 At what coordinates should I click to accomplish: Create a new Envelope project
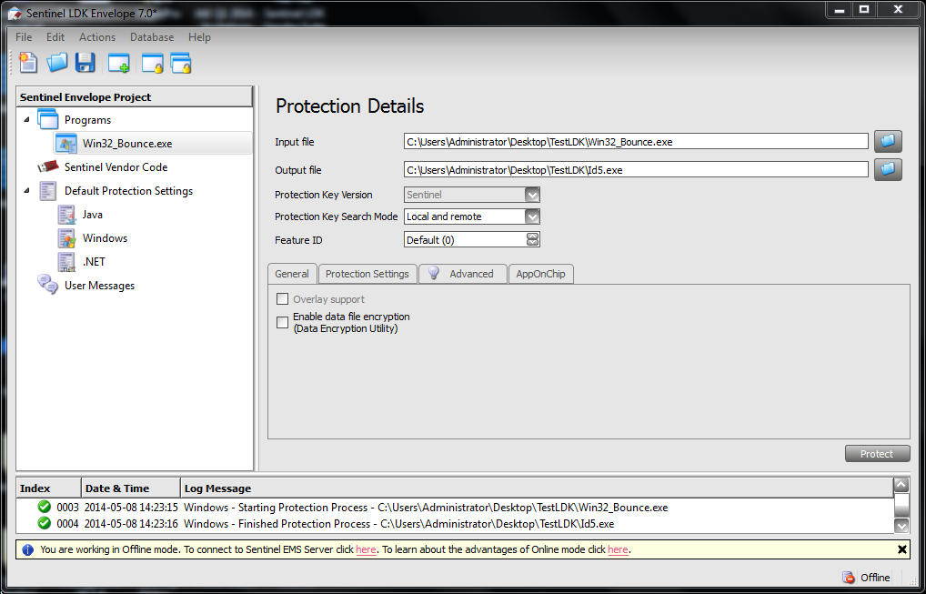click(x=25, y=62)
